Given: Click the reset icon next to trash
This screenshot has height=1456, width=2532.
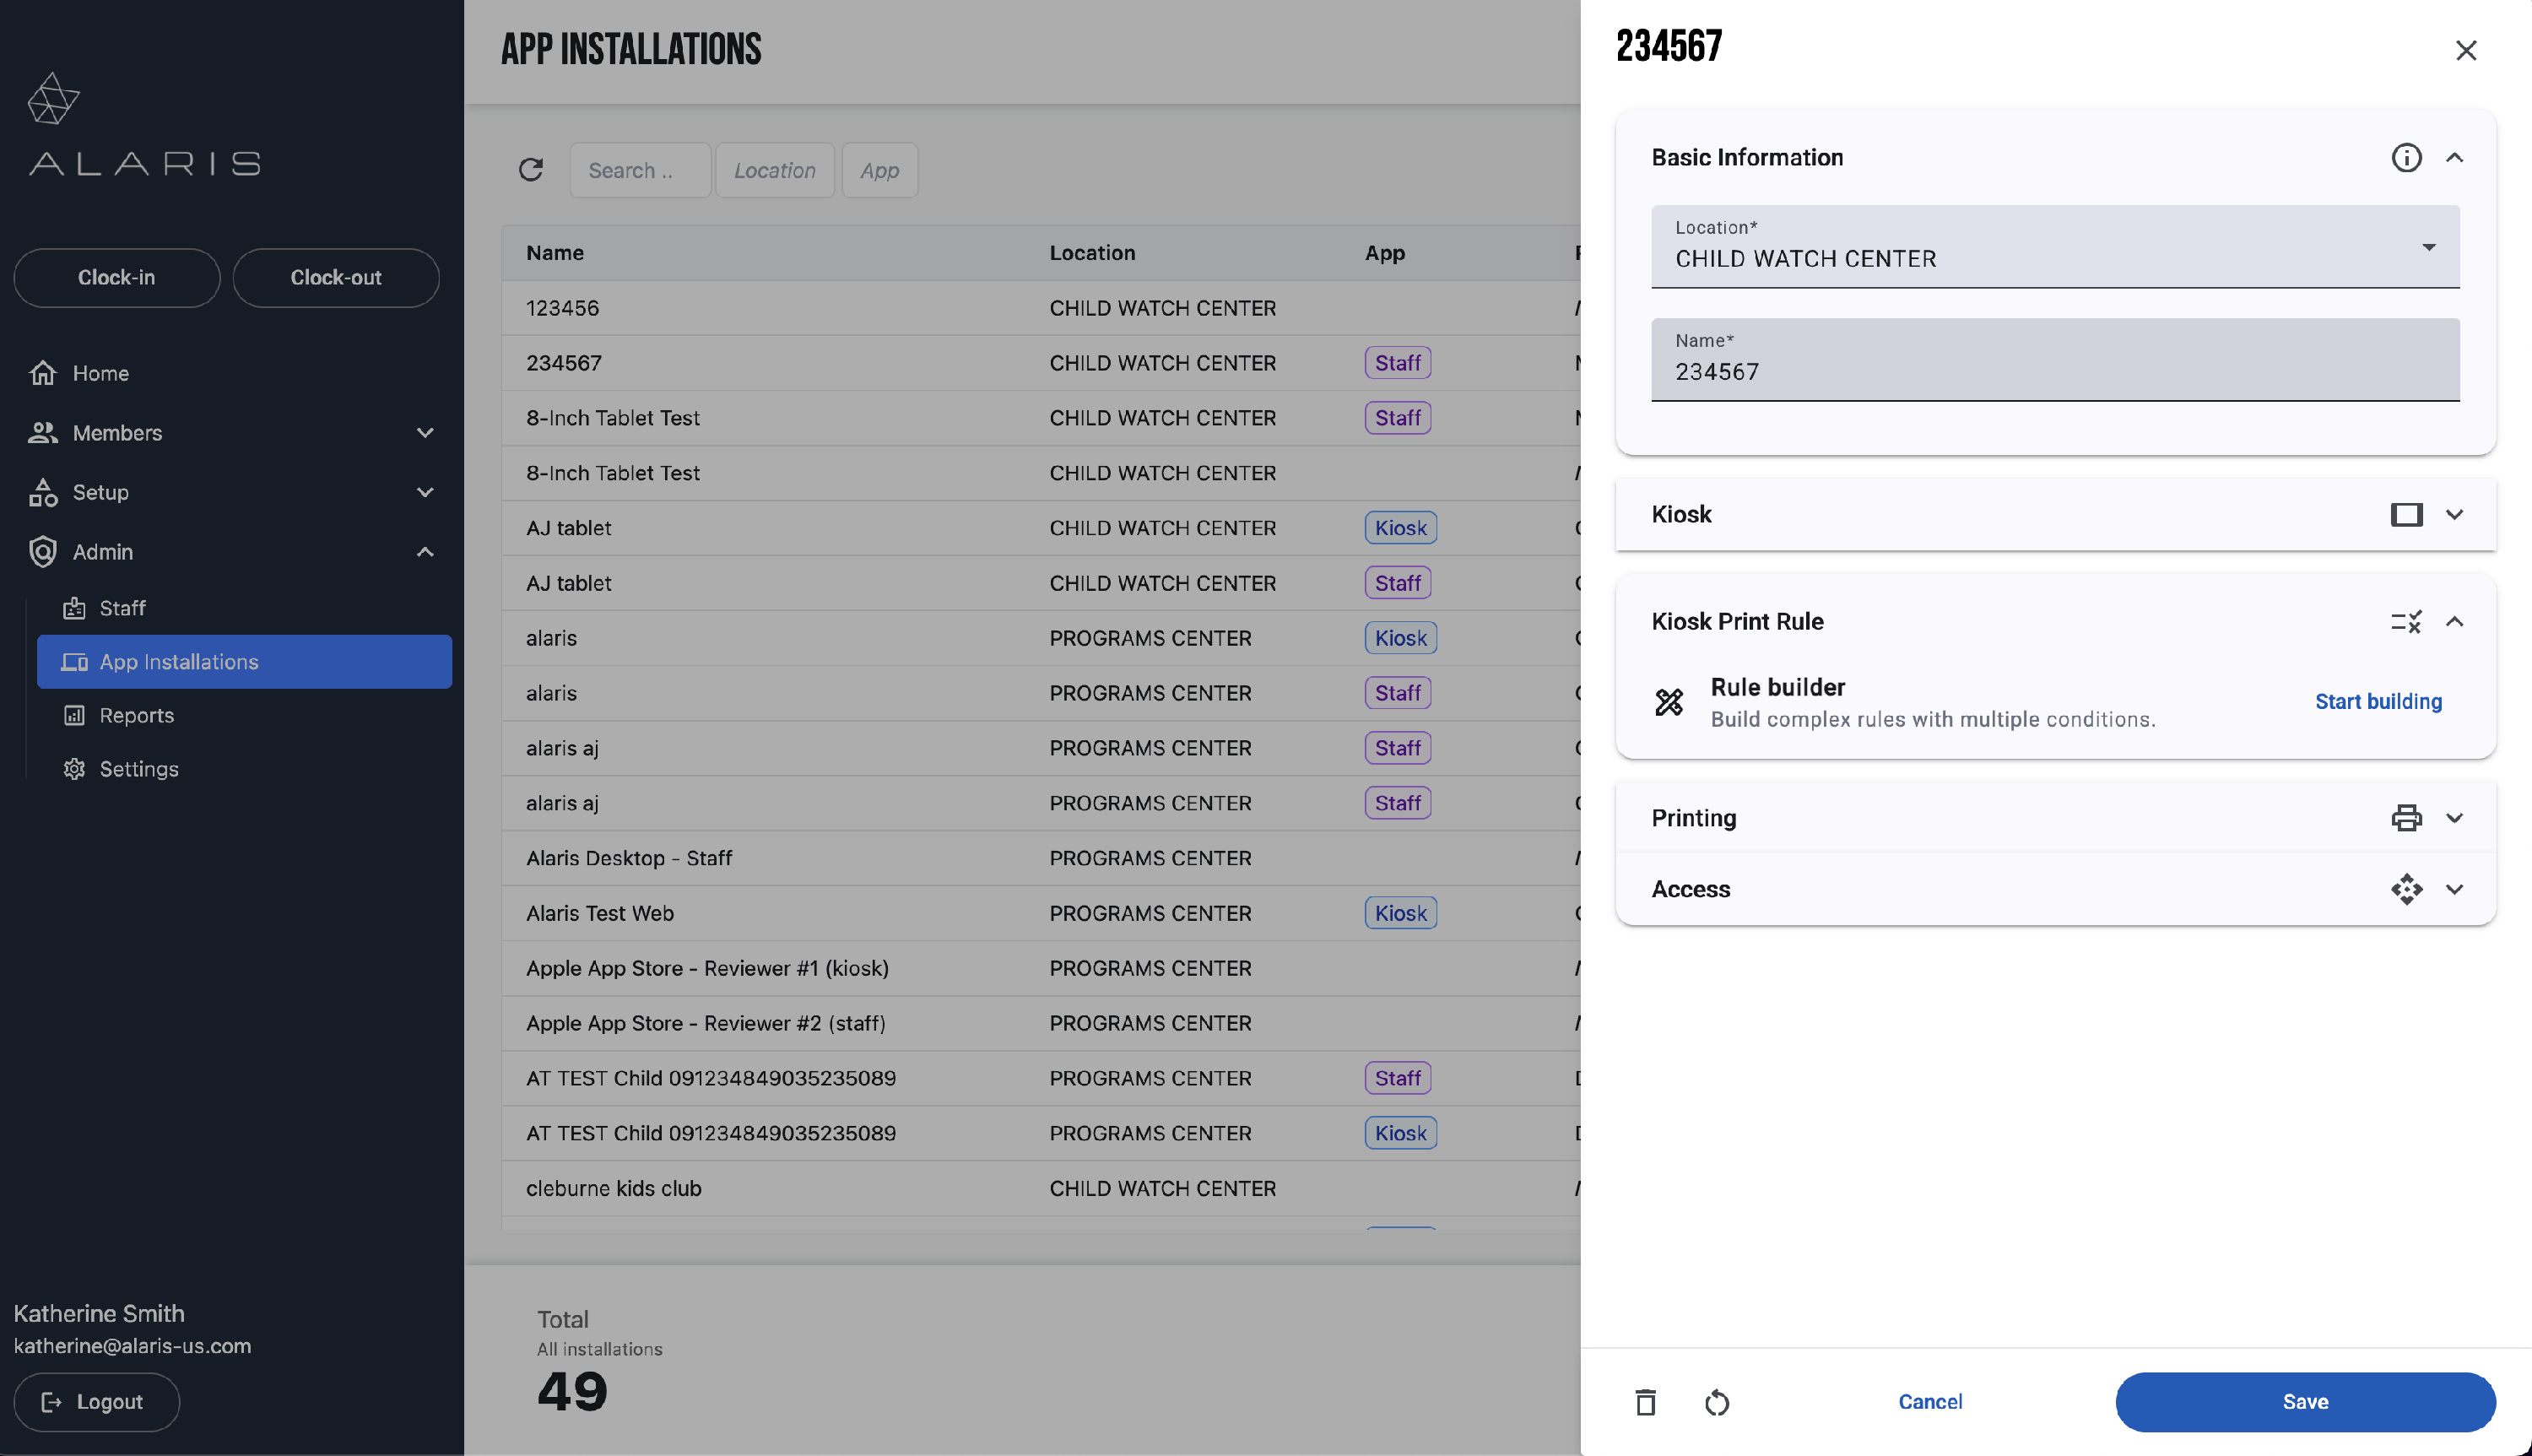Looking at the screenshot, I should (x=1717, y=1402).
